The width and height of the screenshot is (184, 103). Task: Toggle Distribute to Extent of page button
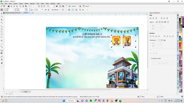click(x=162, y=40)
